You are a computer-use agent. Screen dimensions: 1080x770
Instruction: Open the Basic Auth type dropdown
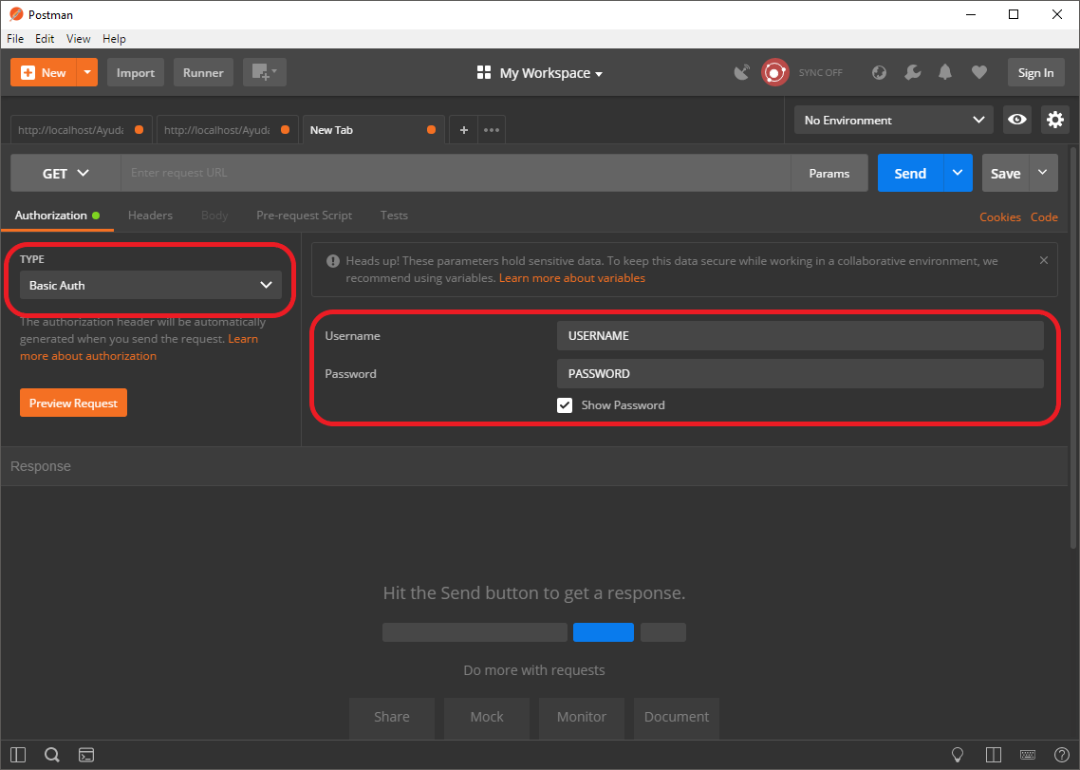[150, 286]
